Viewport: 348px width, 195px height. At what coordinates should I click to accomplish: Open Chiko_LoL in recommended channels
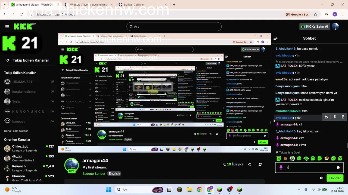(29, 148)
